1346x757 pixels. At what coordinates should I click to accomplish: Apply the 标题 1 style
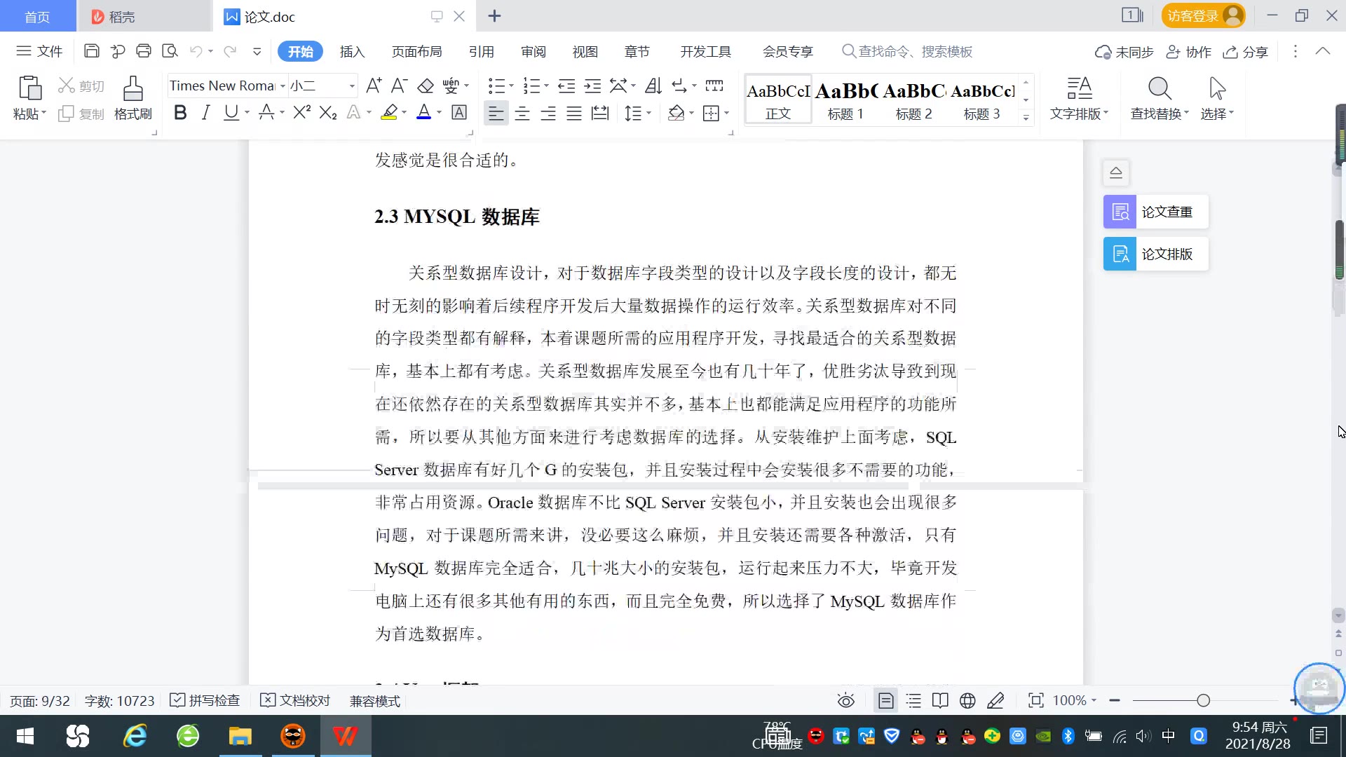845,100
